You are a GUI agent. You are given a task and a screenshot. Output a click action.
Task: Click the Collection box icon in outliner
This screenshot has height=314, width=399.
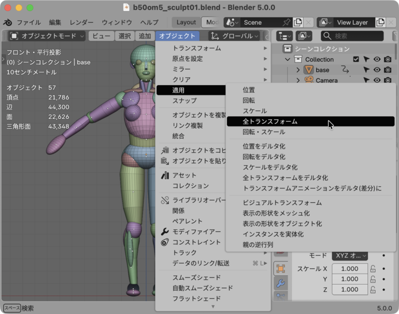[x=298, y=59]
